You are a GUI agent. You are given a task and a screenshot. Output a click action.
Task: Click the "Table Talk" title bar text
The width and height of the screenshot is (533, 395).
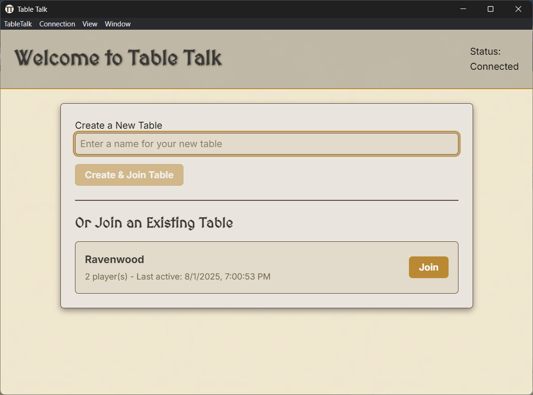[x=33, y=9]
